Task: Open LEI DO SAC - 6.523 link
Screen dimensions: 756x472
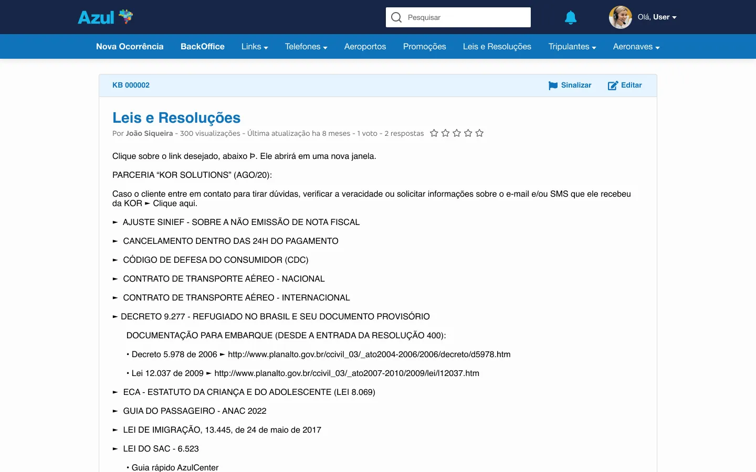Action: (x=161, y=449)
